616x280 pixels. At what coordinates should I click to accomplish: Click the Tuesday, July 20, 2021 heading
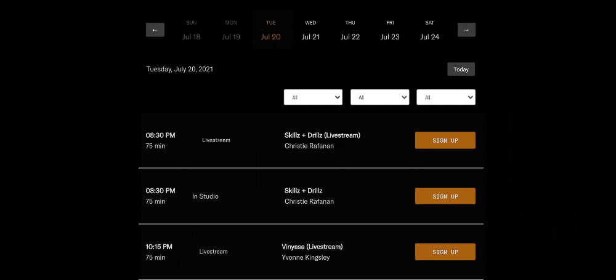pos(179,69)
